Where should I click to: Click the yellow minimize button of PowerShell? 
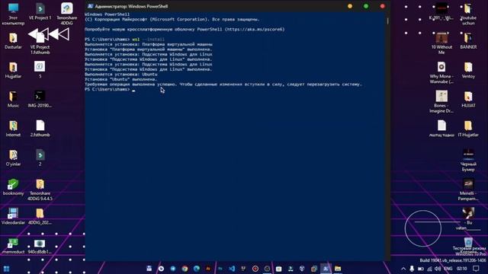[x=350, y=6]
